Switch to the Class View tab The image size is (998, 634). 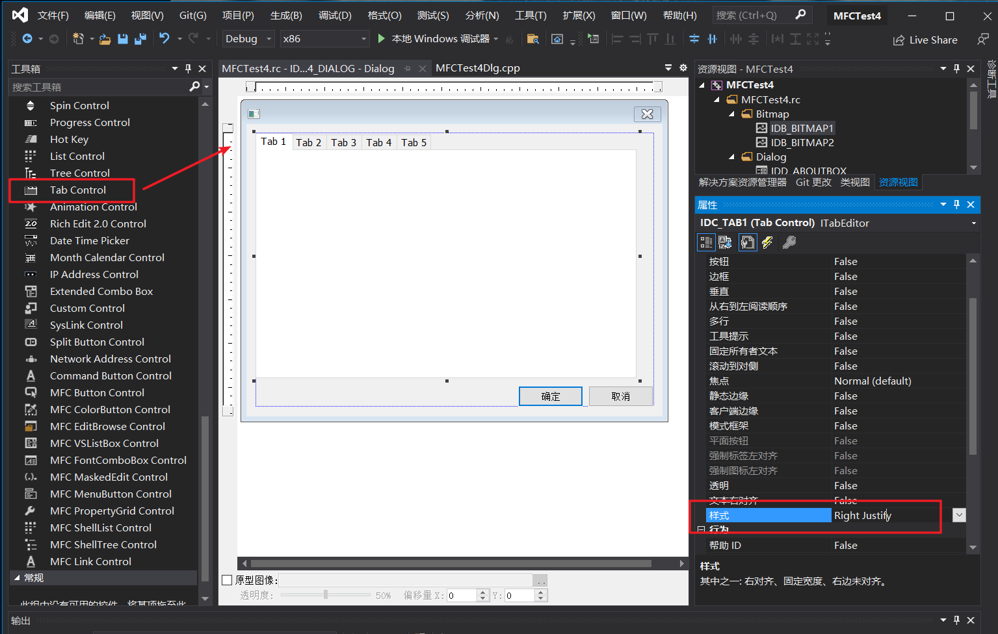855,183
